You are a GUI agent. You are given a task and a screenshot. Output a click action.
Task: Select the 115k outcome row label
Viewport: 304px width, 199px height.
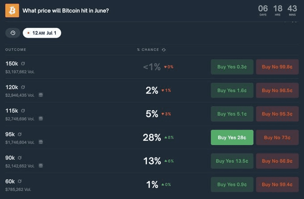(x=12, y=111)
